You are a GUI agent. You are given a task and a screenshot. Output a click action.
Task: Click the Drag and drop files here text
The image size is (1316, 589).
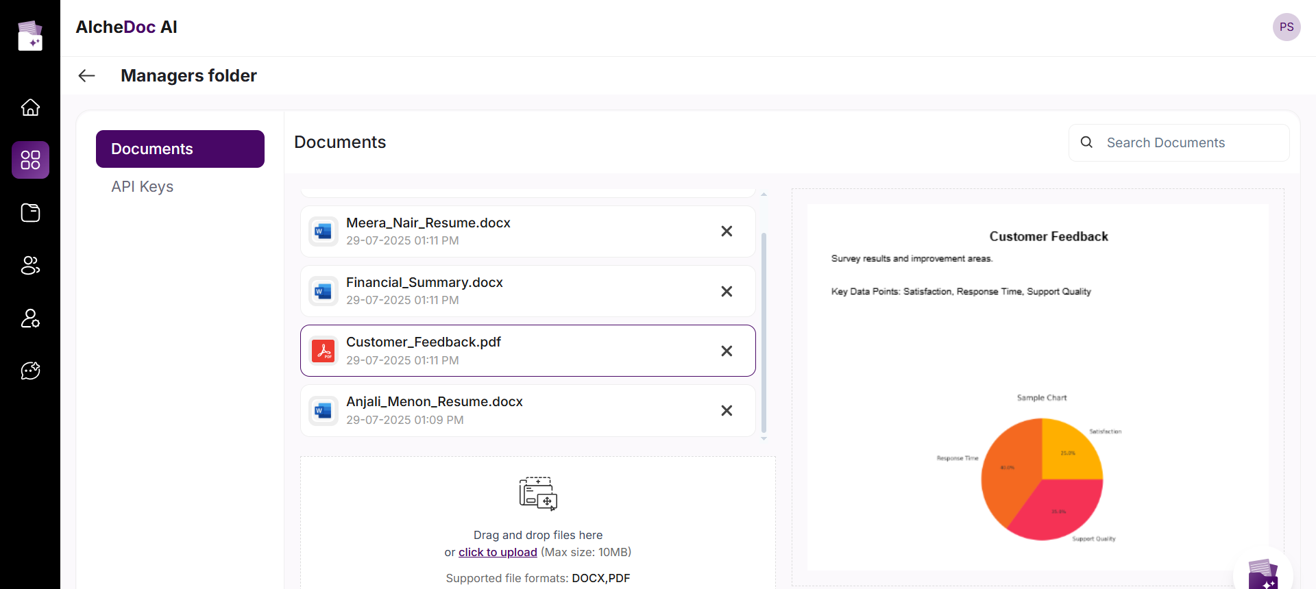coord(538,535)
